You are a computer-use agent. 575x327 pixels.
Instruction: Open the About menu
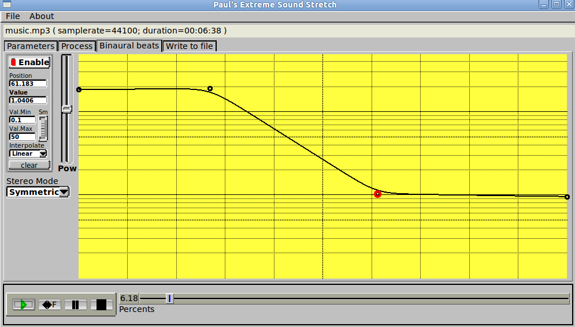(x=42, y=16)
